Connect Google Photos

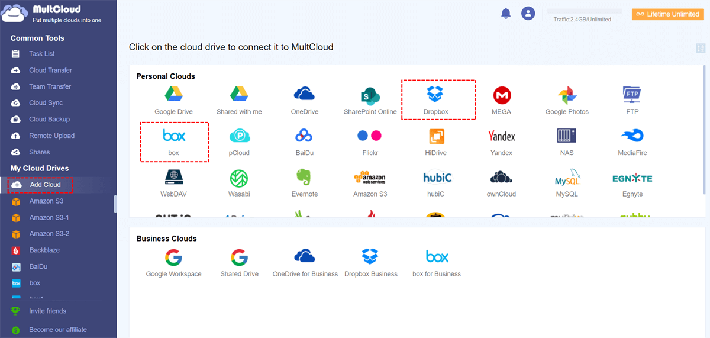click(x=567, y=100)
